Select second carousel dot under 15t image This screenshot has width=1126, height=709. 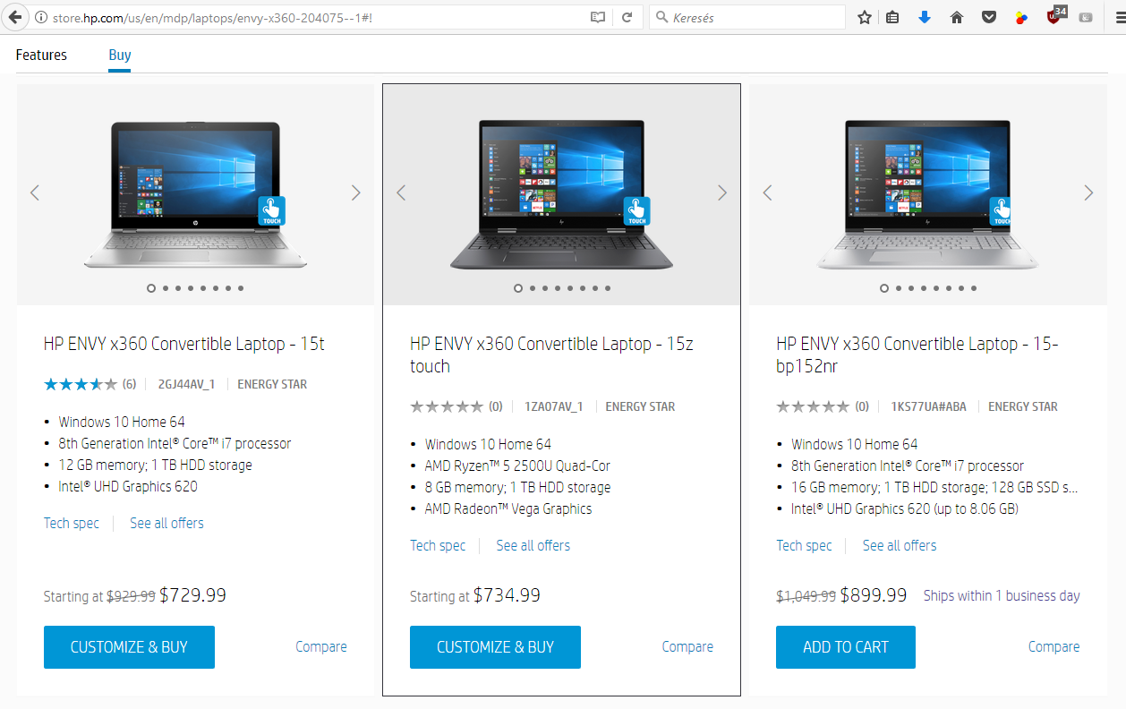[166, 288]
